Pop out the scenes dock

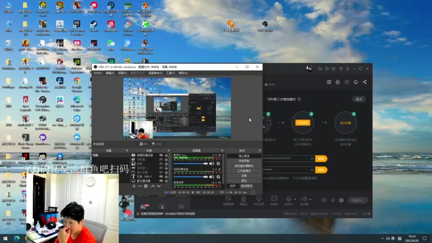coord(127,151)
